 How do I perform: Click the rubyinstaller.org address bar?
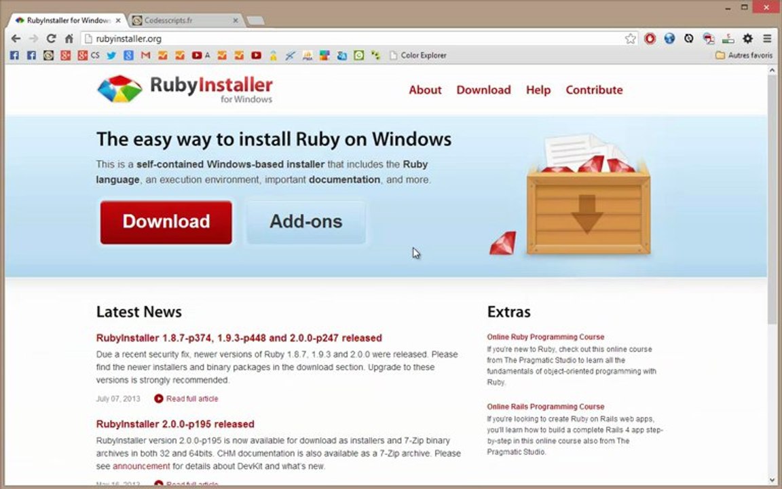(x=354, y=39)
